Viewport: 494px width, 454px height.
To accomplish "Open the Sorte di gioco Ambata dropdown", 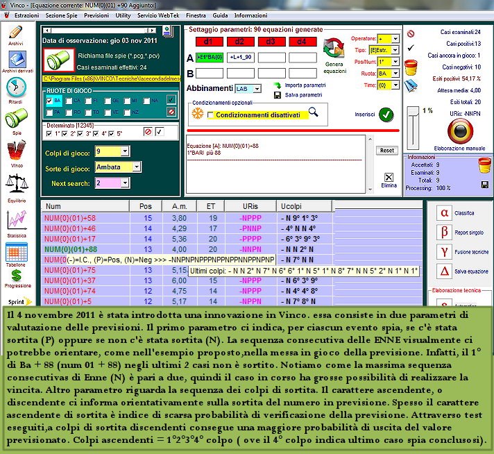I will click(x=137, y=167).
